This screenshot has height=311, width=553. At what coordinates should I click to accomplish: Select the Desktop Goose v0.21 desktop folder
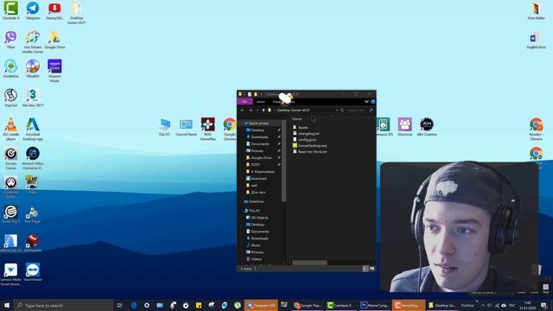coord(76,13)
